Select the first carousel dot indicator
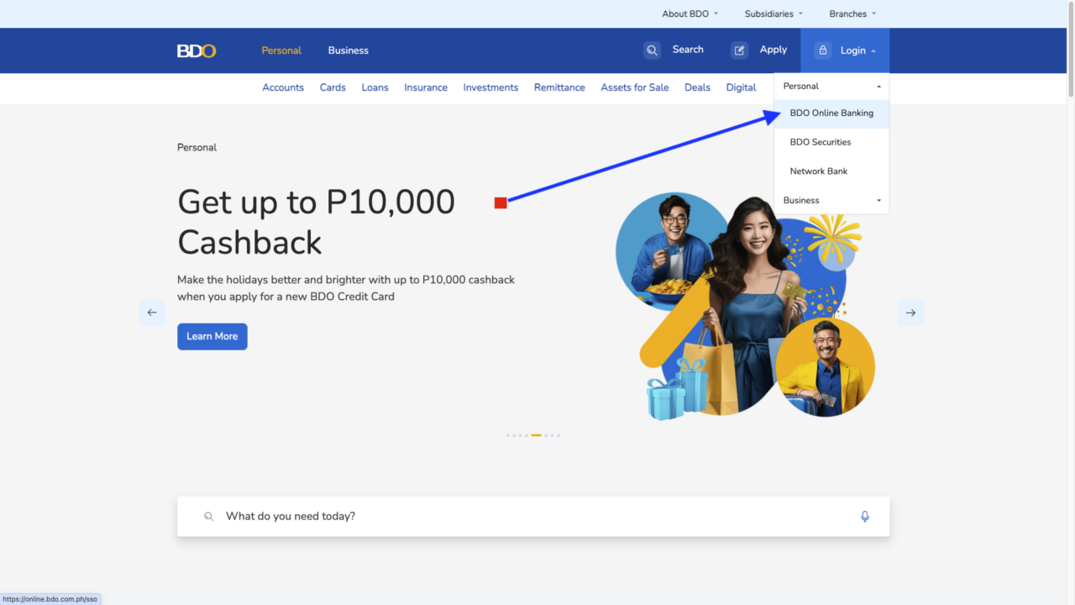 coord(508,435)
